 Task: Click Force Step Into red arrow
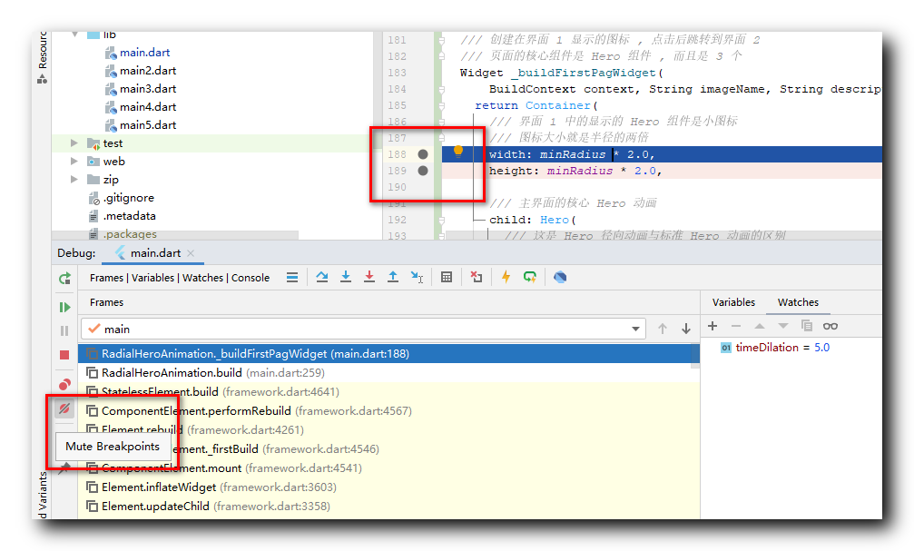[x=369, y=277]
